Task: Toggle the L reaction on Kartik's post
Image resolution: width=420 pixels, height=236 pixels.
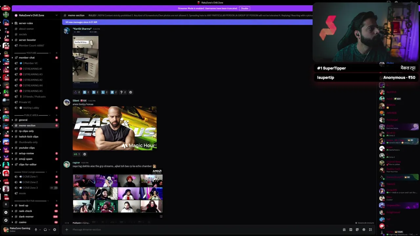Action: [104, 92]
